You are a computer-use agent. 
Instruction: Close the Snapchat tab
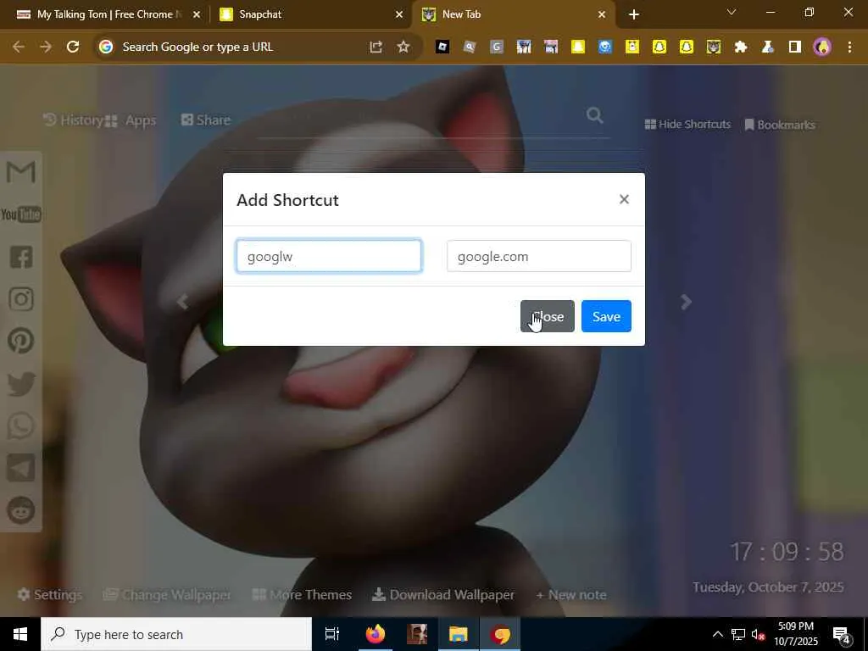click(398, 14)
